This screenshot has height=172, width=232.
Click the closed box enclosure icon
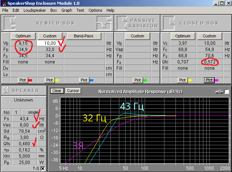click(169, 23)
